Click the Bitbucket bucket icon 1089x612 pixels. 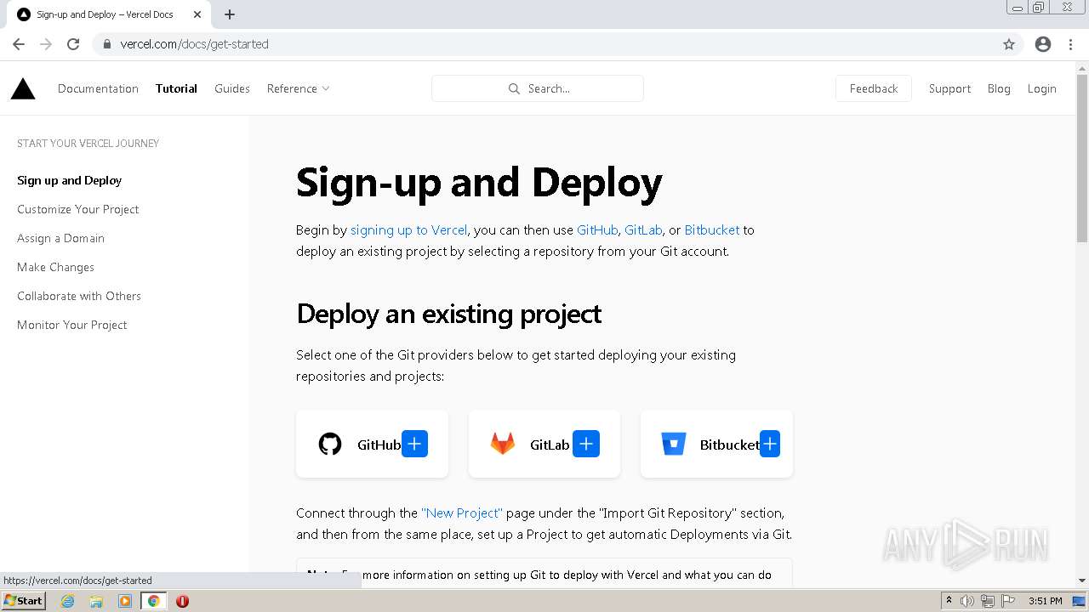point(674,444)
